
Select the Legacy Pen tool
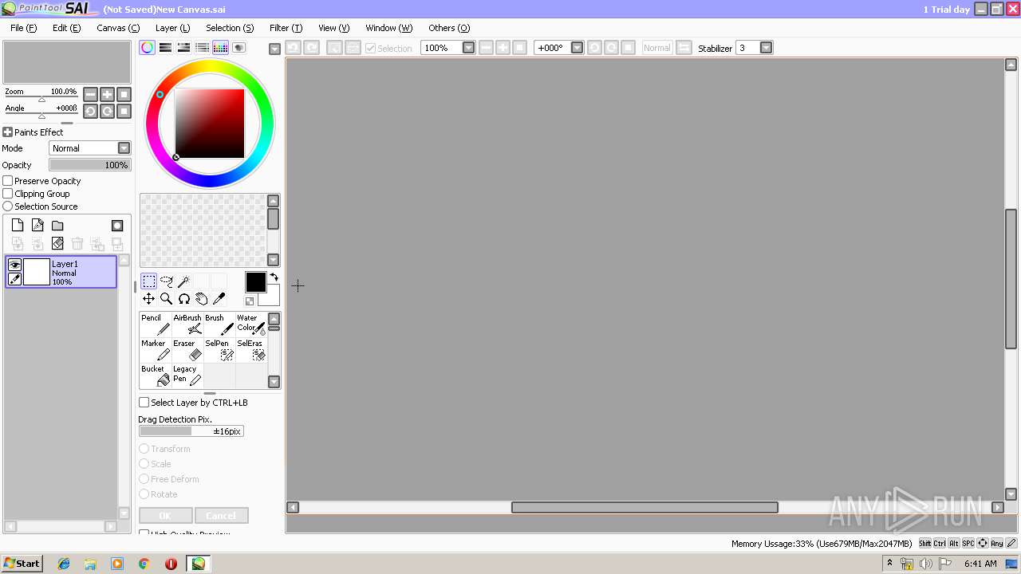[187, 375]
